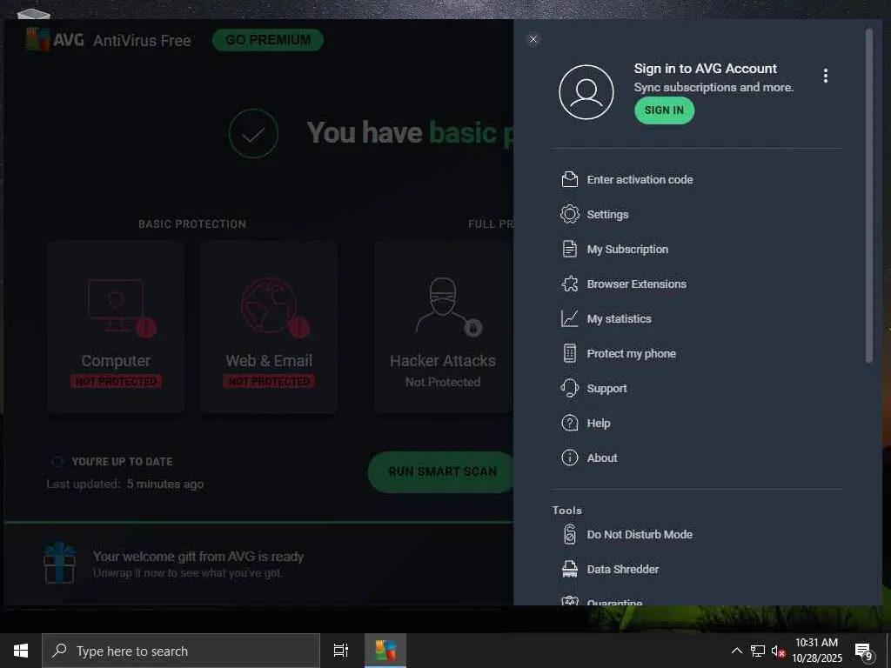Click the gear icon beside Settings
Screen dimensions: 891x668
(x=569, y=214)
